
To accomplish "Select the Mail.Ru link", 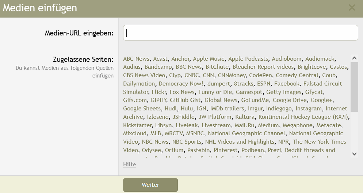I will pyautogui.click(x=244, y=125).
